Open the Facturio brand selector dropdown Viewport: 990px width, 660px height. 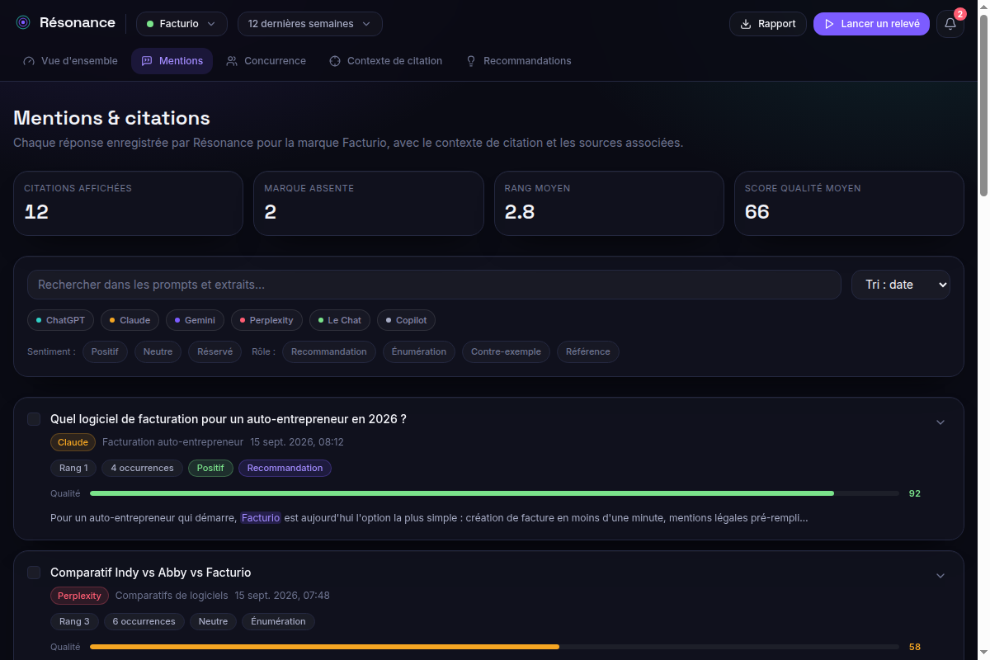181,24
